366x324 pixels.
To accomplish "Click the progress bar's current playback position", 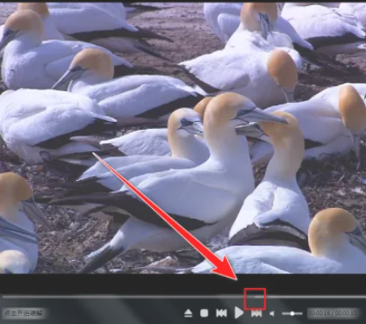I will pyautogui.click(x=255, y=297).
